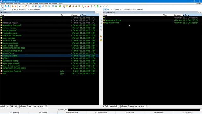Click the clock icon in the toolbar
Viewport: 202px width, 114px height.
[x=95, y=6]
